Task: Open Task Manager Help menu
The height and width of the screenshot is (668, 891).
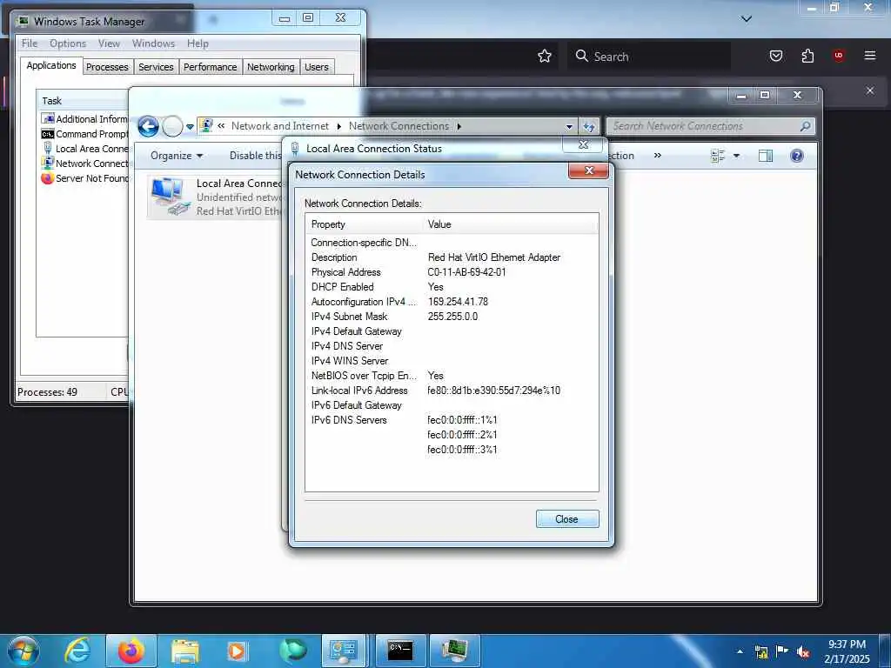Action: (198, 43)
